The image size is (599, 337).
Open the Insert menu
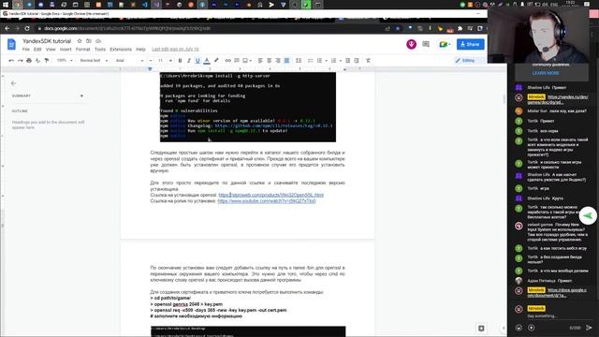tap(66, 50)
